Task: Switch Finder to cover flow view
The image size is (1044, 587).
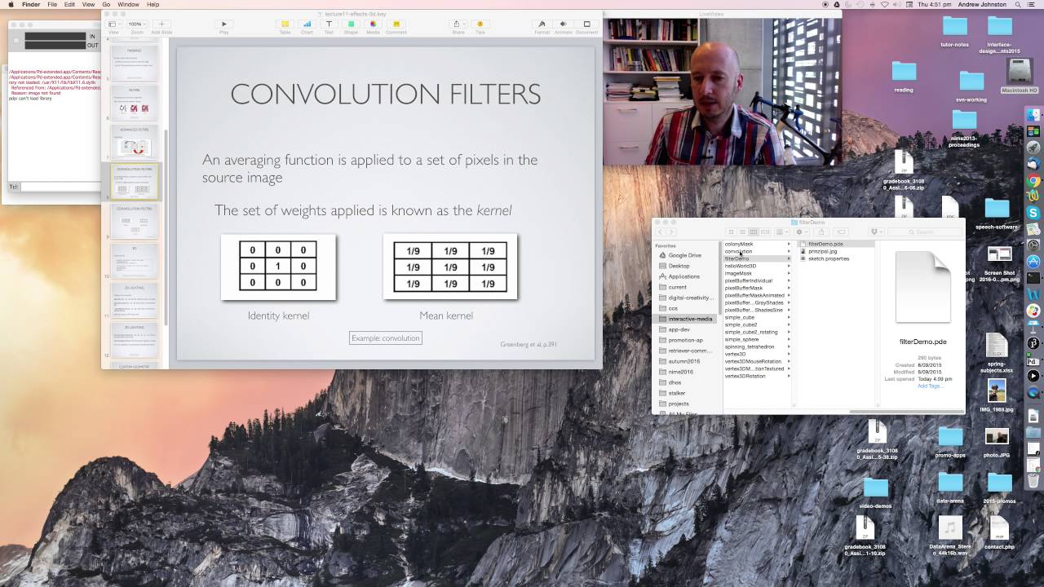Action: (x=765, y=232)
